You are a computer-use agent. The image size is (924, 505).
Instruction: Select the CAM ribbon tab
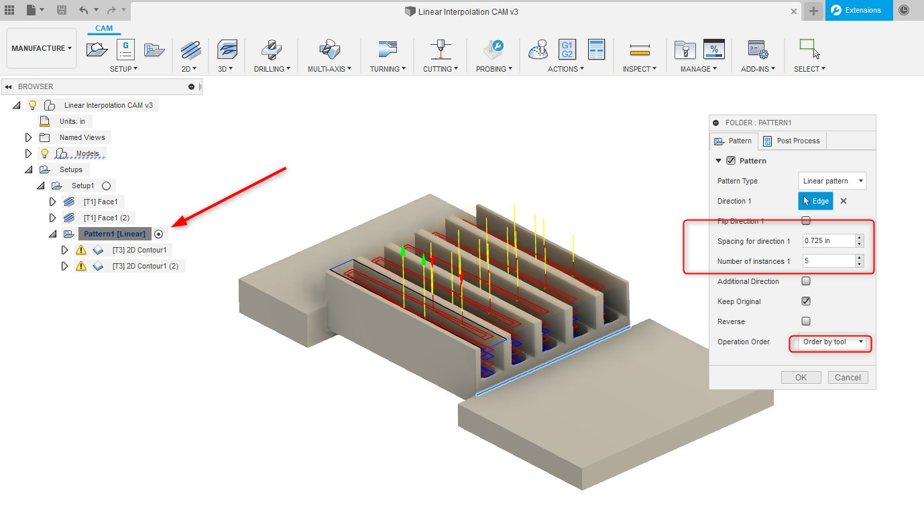tap(104, 28)
